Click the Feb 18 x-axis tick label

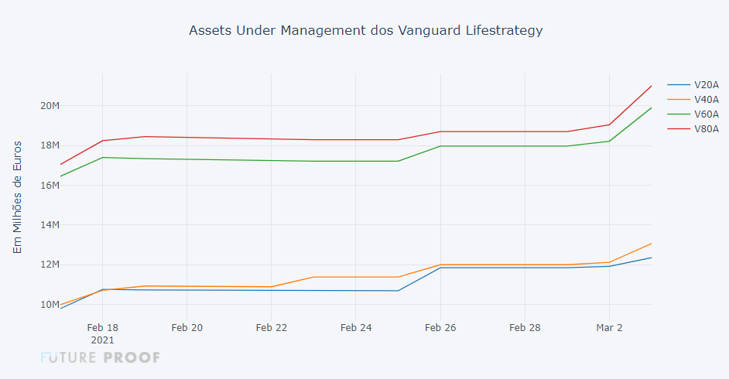point(102,328)
